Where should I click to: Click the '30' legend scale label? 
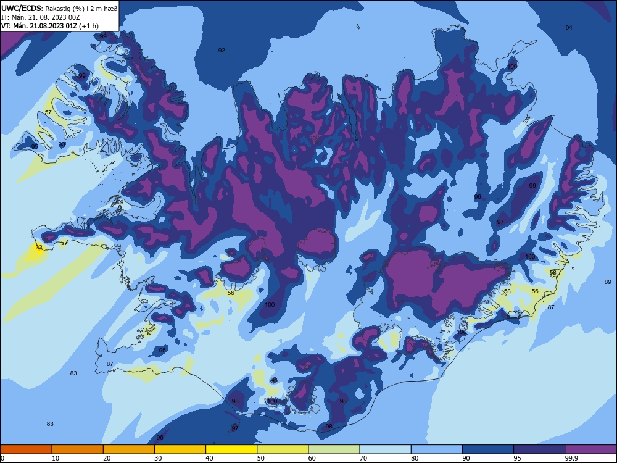tap(158, 458)
